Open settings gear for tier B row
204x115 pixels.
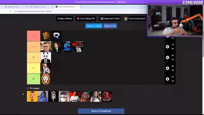[167, 57]
